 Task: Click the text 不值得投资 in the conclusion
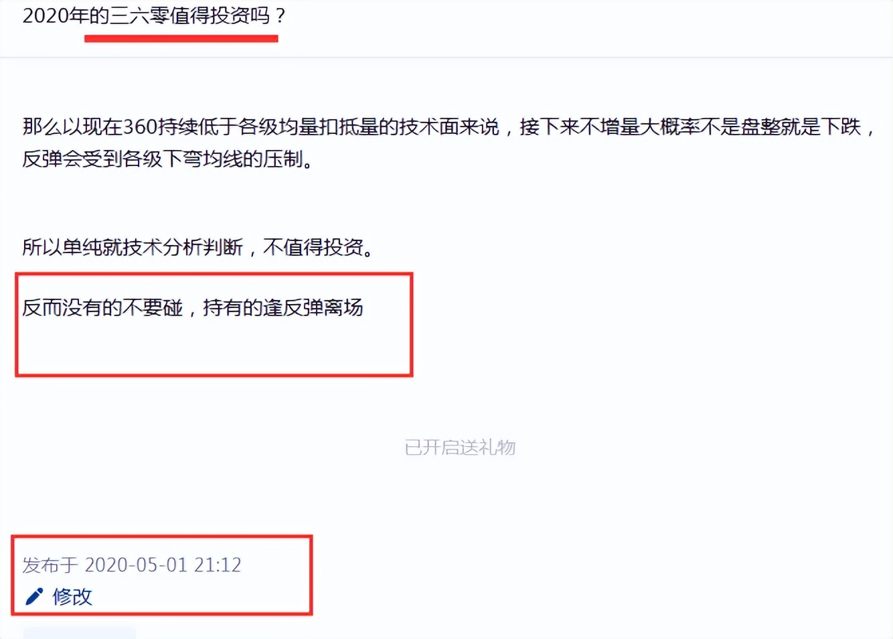point(313,247)
